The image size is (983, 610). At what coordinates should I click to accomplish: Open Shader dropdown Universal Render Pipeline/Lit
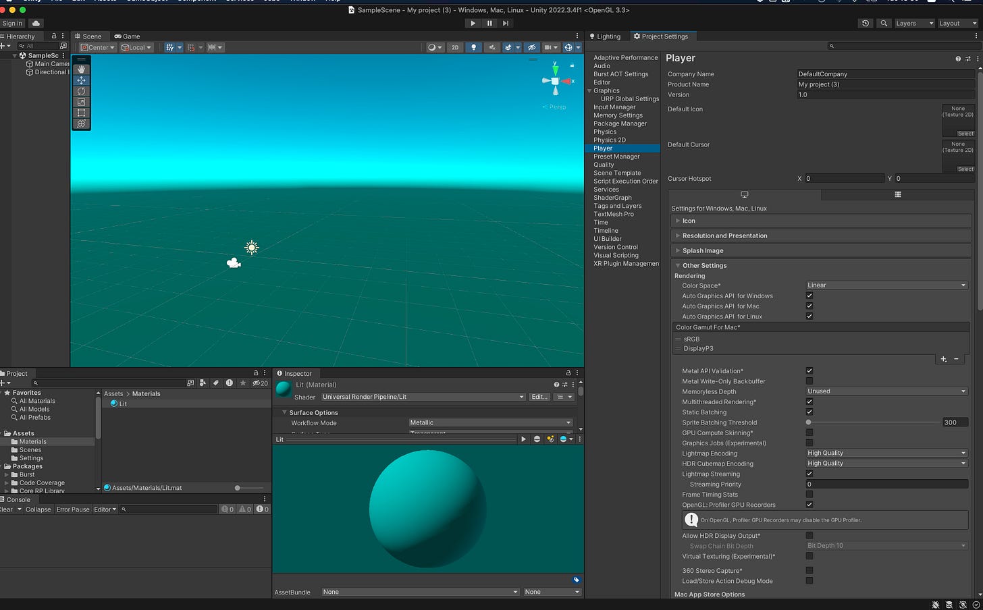coord(423,397)
